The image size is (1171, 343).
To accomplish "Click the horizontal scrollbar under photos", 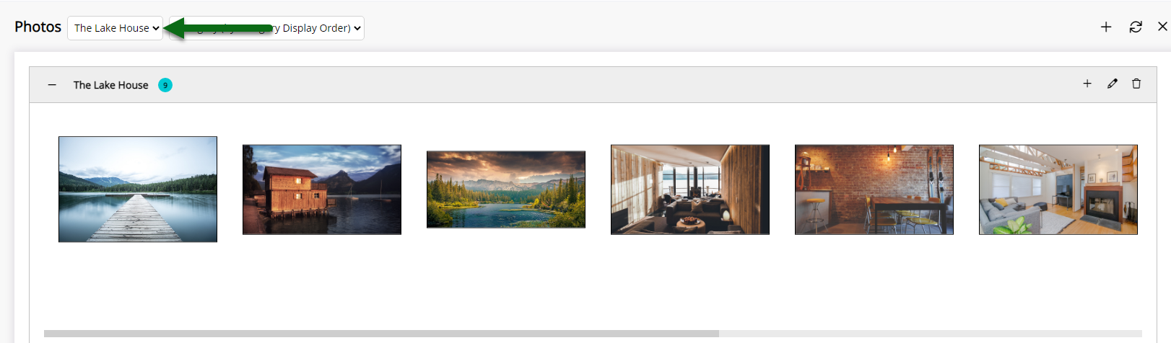I will 381,334.
